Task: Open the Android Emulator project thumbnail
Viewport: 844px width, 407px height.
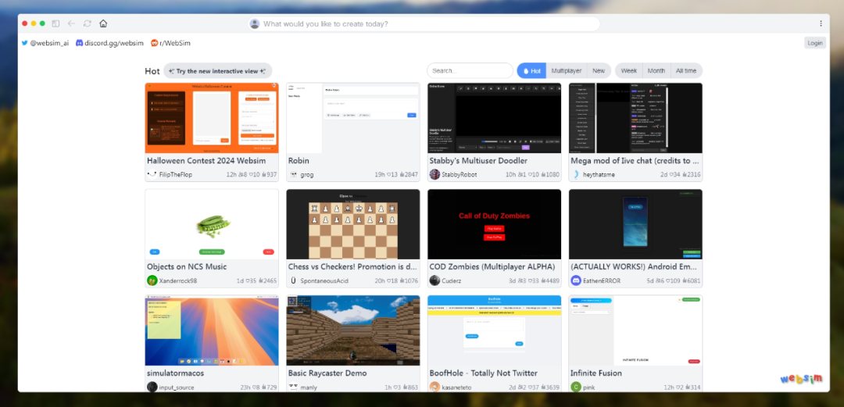Action: pos(635,224)
